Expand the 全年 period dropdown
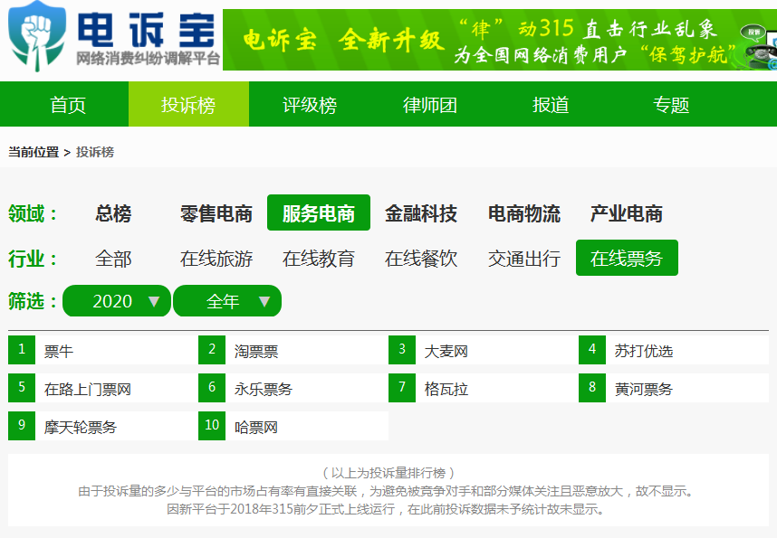The width and height of the screenshot is (777, 538). (227, 301)
